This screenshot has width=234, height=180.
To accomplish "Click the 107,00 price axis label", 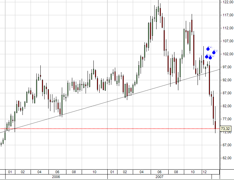I will [x=228, y=41].
